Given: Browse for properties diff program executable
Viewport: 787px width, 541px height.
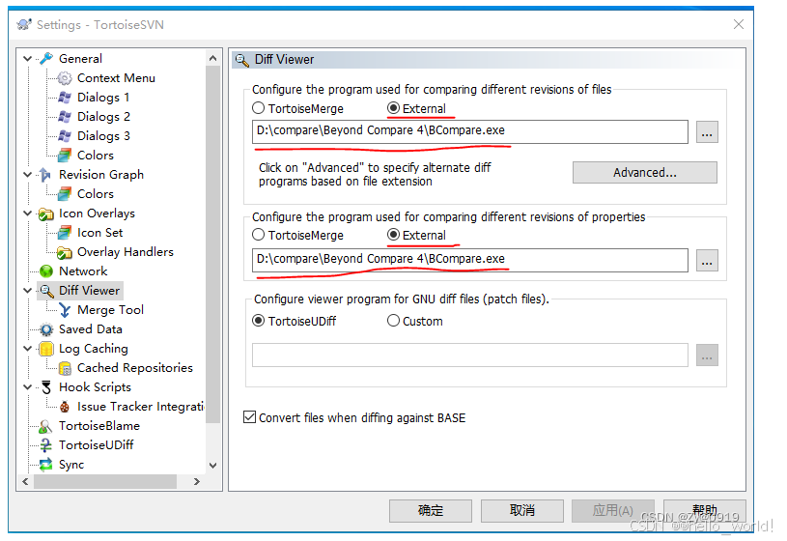Looking at the screenshot, I should [707, 261].
